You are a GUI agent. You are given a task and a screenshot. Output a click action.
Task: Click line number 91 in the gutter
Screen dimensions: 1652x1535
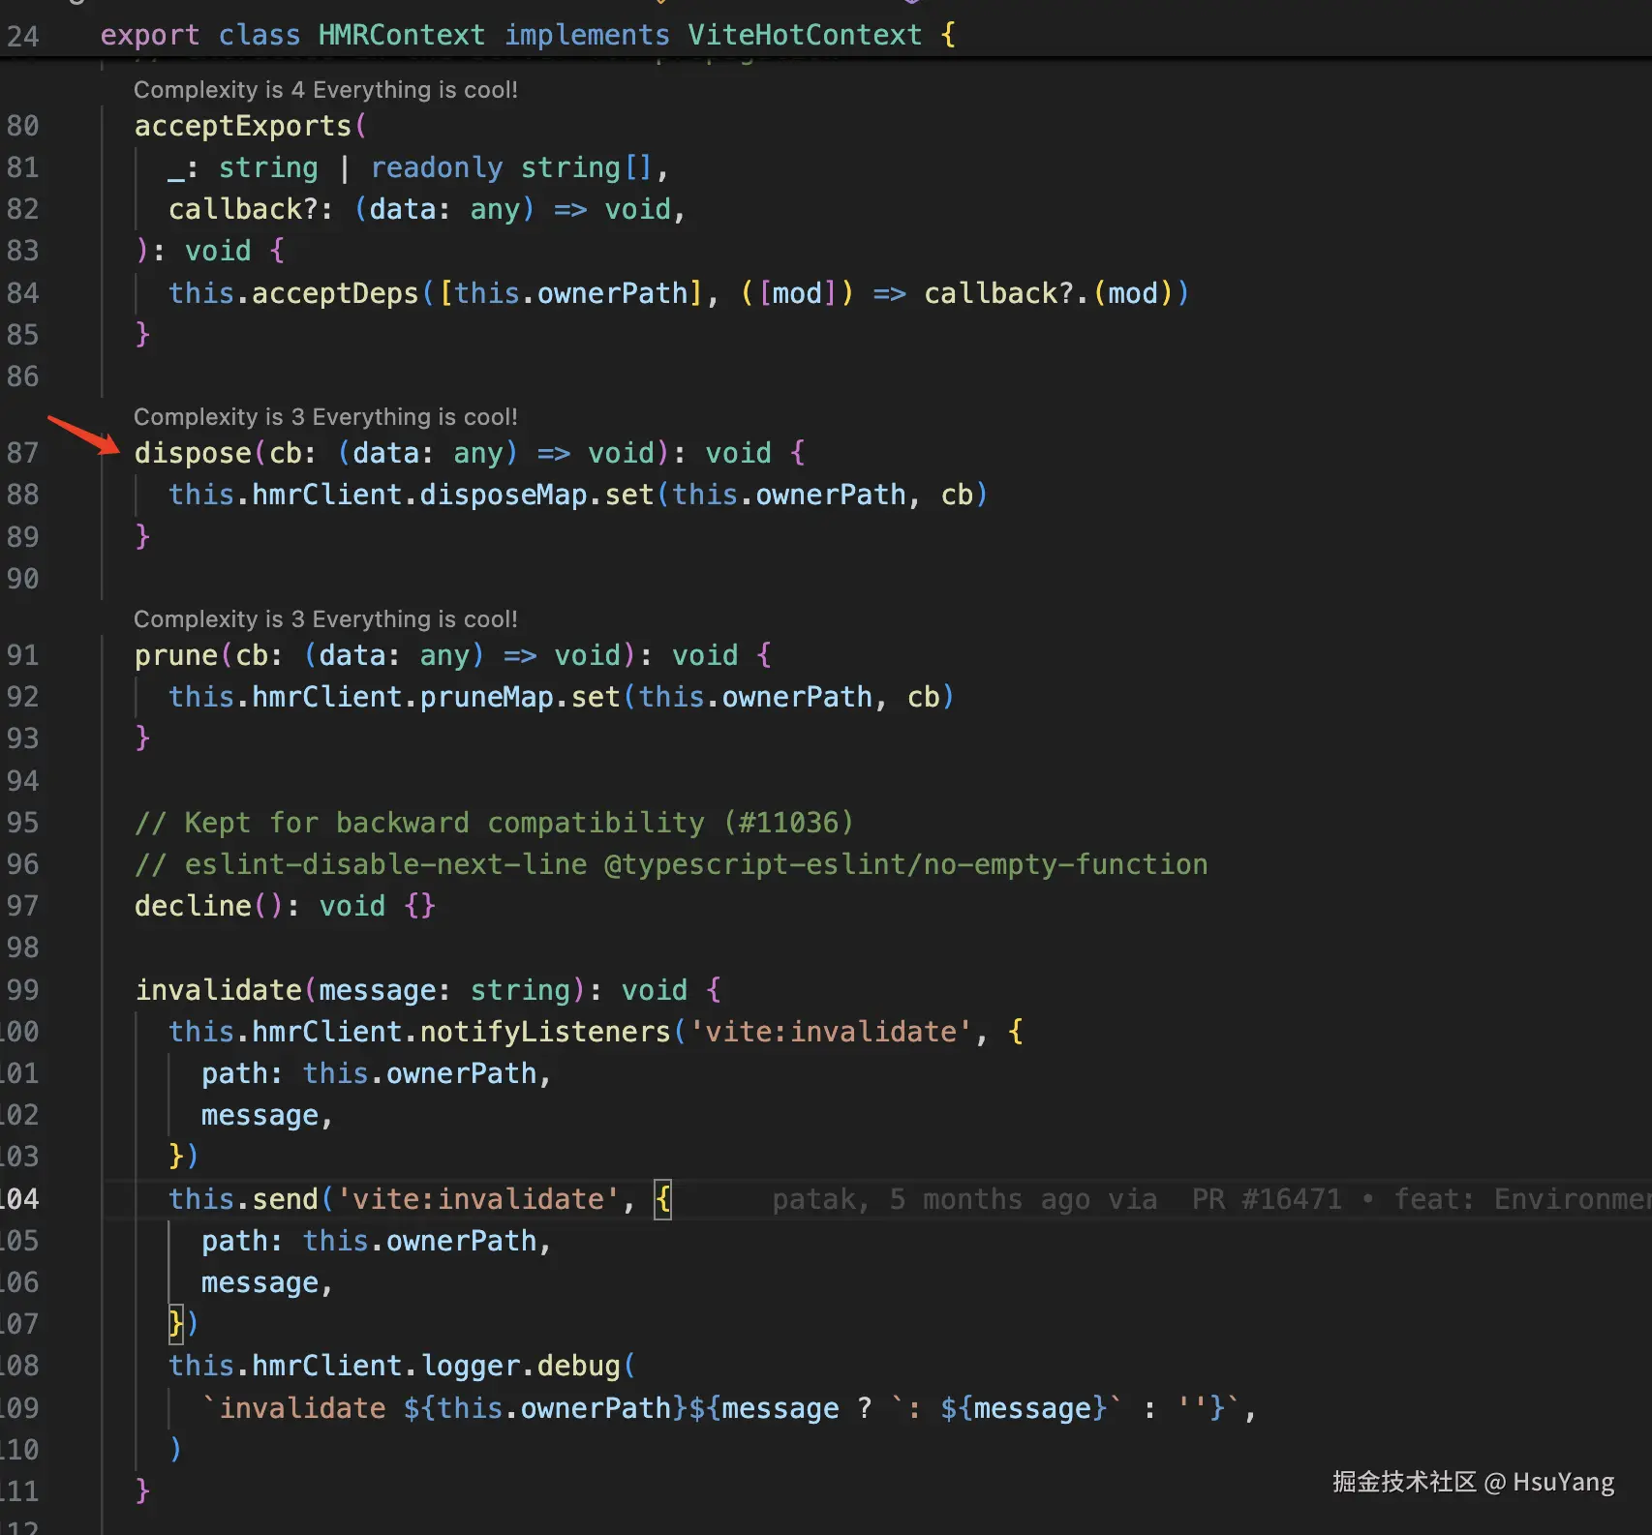pos(23,655)
